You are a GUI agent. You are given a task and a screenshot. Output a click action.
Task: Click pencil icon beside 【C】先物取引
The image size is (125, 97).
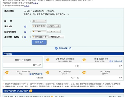pos(47,73)
